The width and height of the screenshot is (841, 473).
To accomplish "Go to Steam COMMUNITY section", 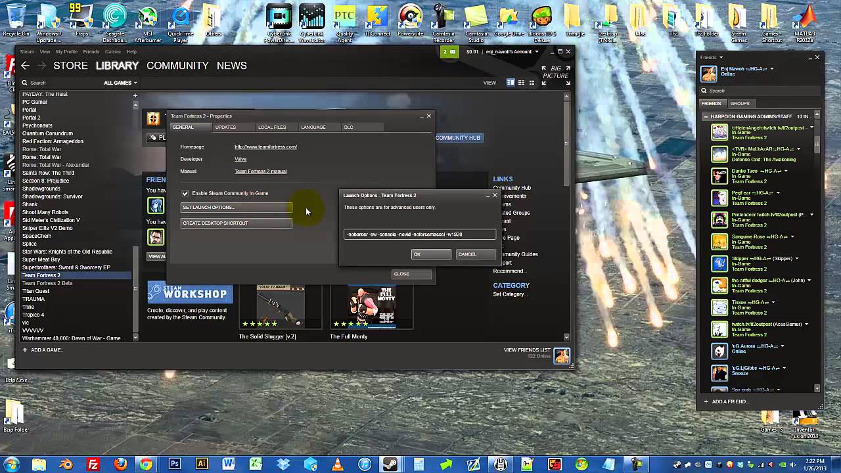I will pyautogui.click(x=177, y=66).
